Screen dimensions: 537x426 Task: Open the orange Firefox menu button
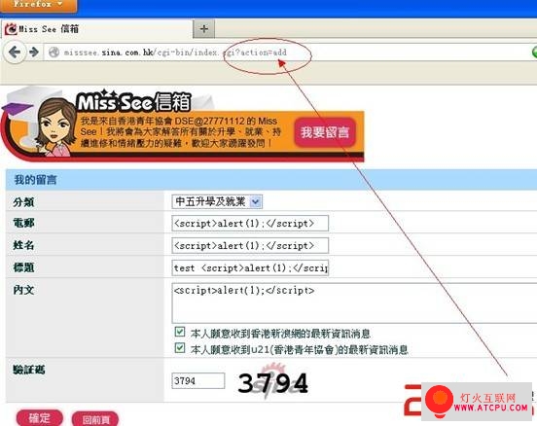pyautogui.click(x=38, y=6)
